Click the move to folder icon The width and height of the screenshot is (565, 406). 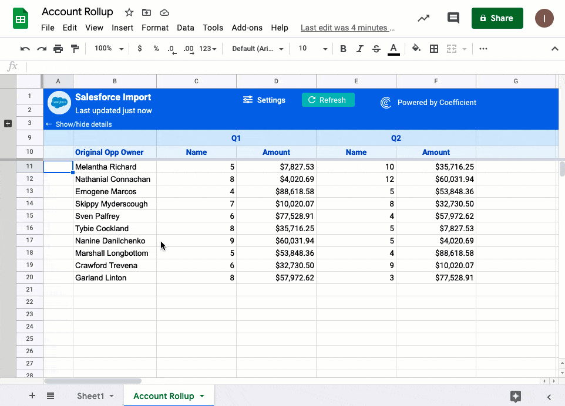click(146, 12)
